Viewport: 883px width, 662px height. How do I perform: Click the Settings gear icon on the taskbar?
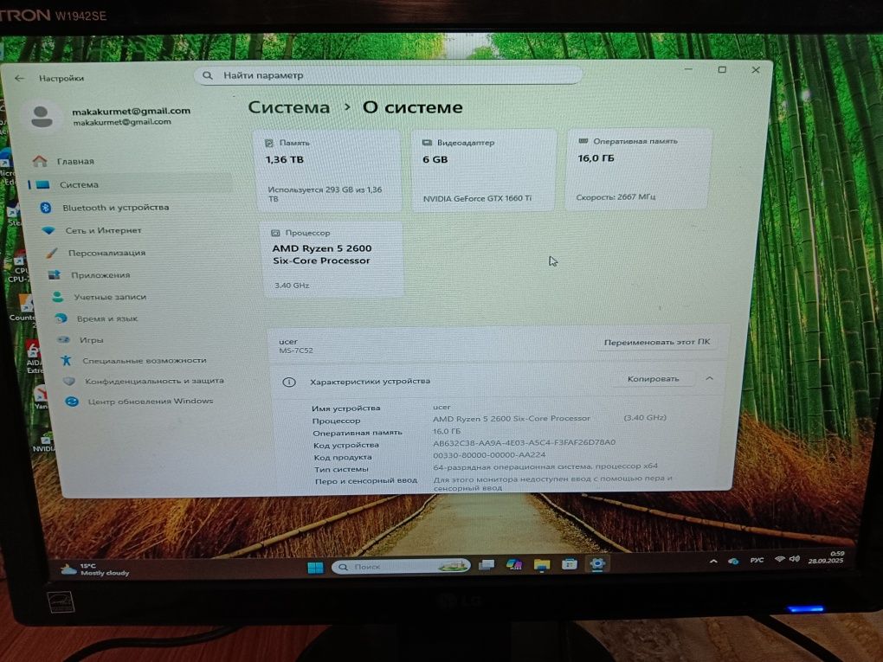click(x=597, y=563)
